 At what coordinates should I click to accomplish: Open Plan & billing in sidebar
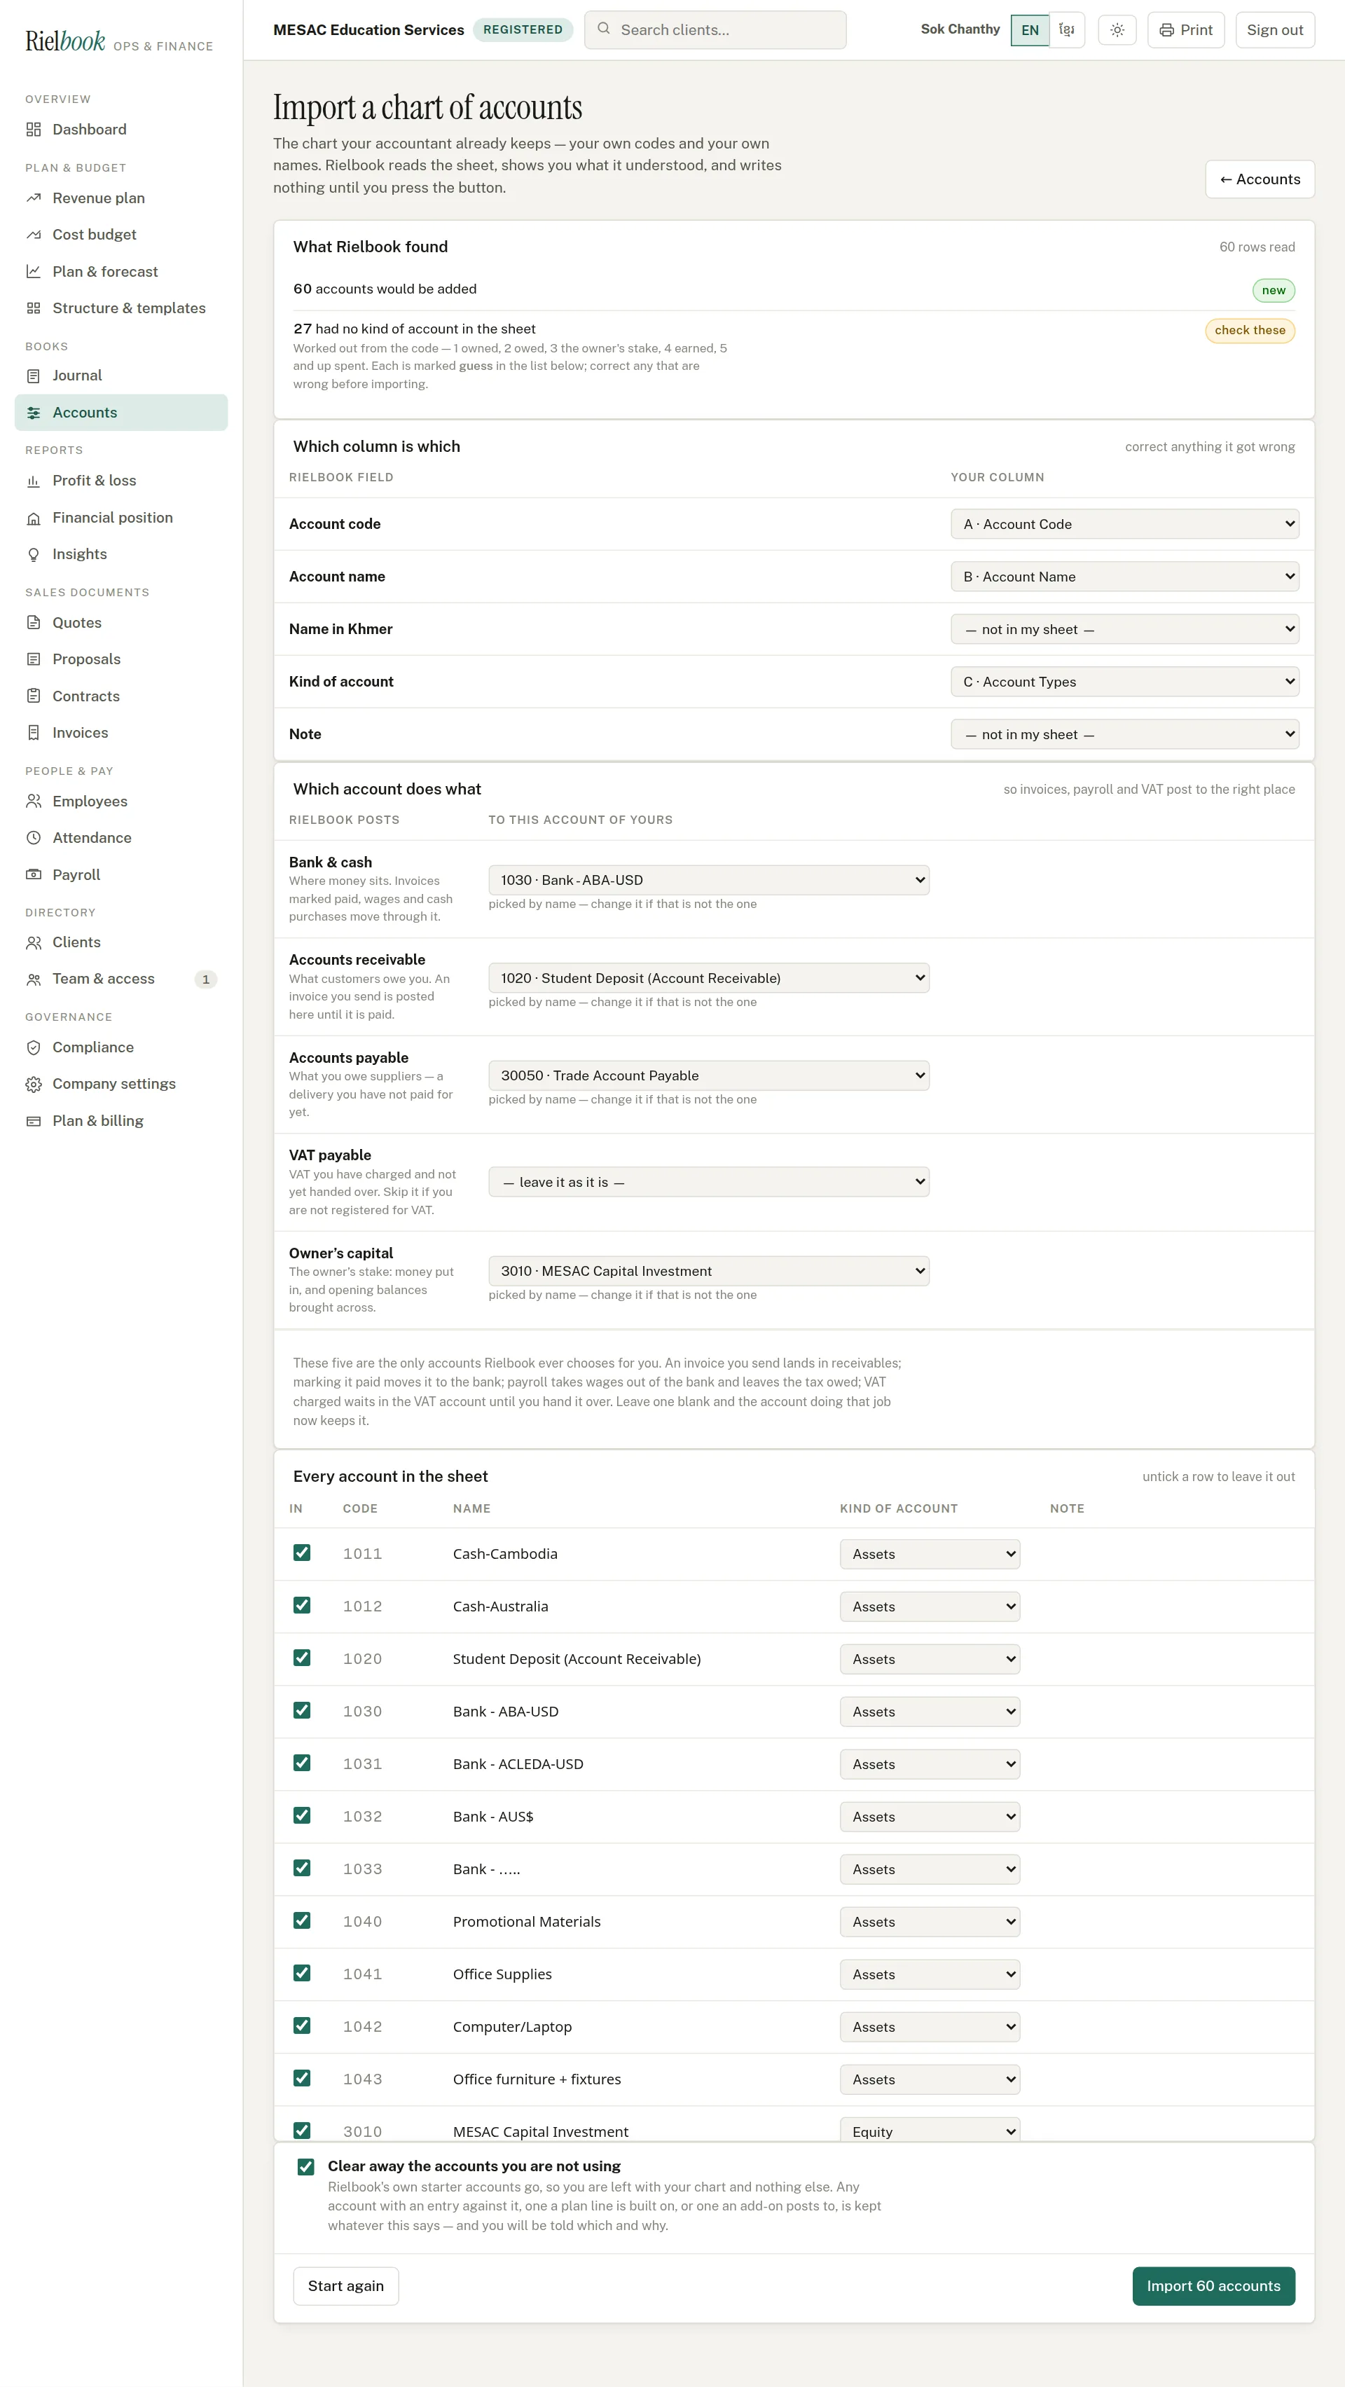[121, 1121]
